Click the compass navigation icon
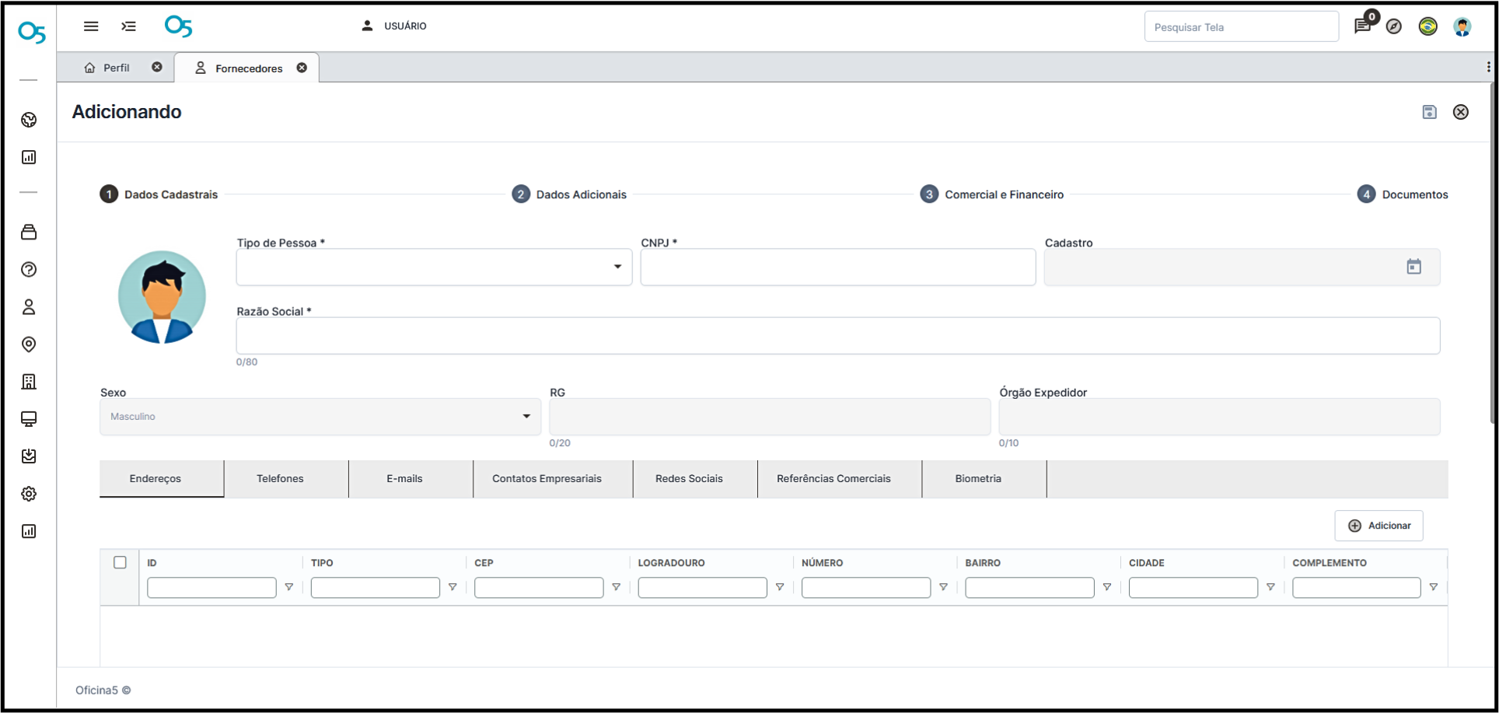 click(1394, 26)
